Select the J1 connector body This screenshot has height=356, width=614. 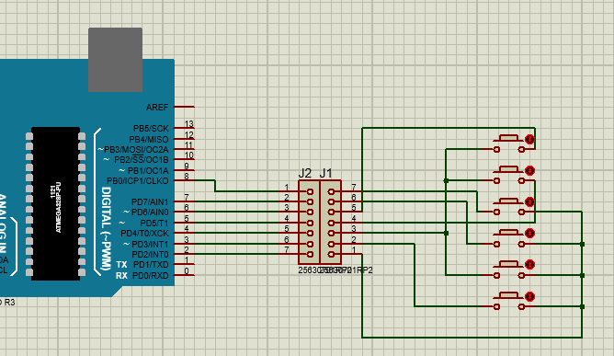[x=331, y=223]
